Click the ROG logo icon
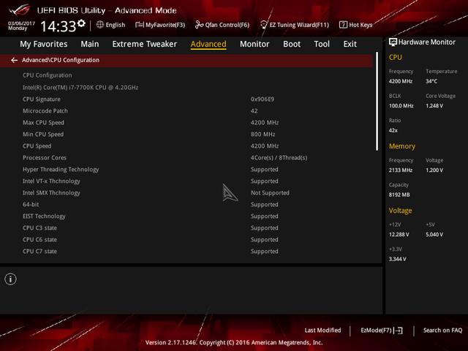Viewport: 468px width, 351px height. point(20,10)
